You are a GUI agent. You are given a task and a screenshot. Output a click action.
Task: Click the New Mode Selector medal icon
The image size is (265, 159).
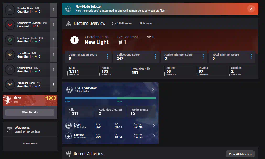coord(68,9)
